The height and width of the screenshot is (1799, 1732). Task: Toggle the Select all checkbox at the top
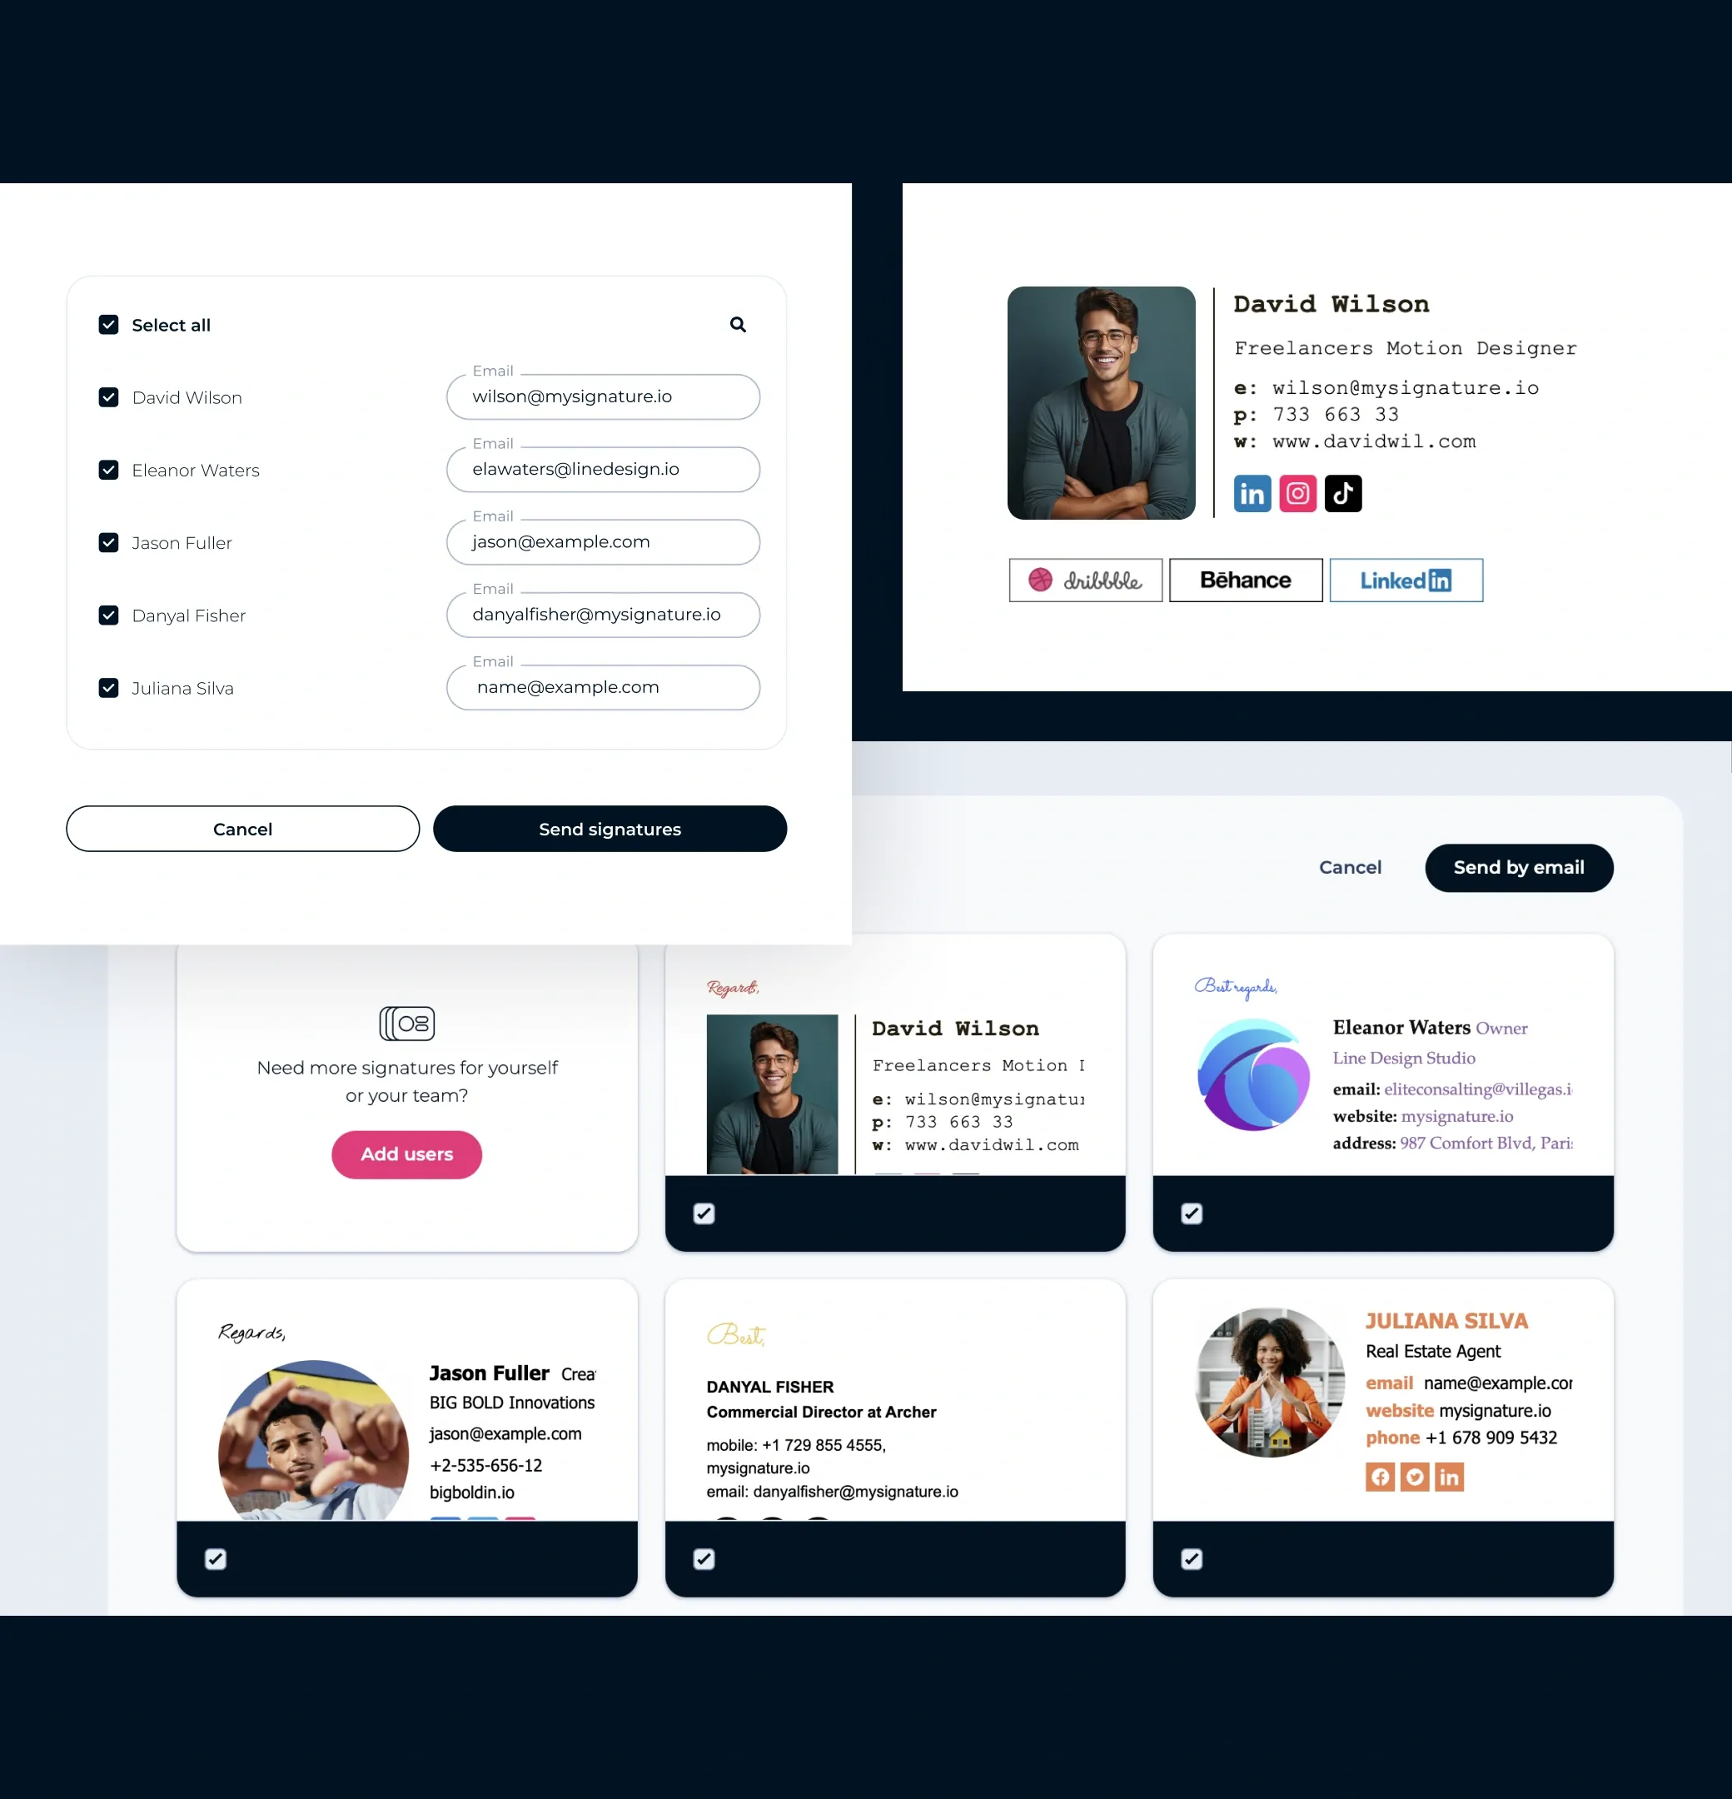pos(107,325)
